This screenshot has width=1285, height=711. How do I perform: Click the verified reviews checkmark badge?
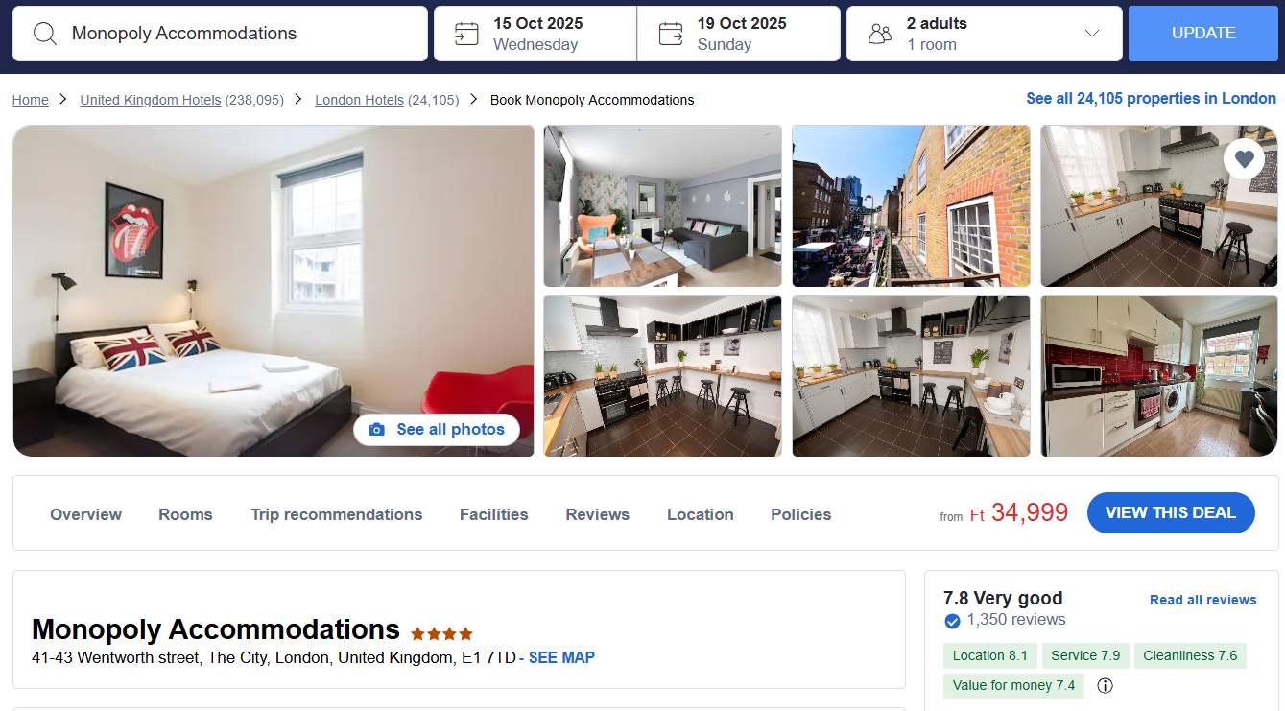point(952,621)
